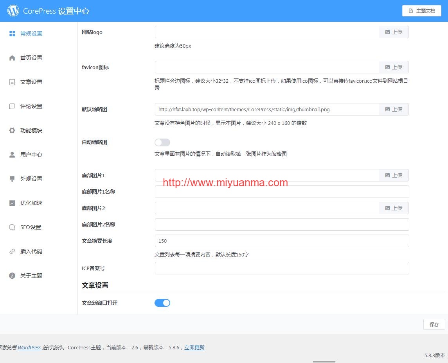448x363 pixels.
Task: Click the 文章列表每一项摘要内容 hint text
Action: pyautogui.click(x=202, y=255)
